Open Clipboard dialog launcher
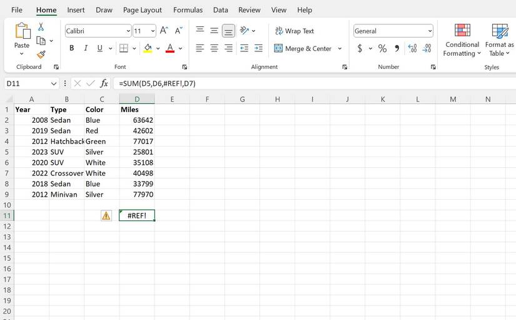This screenshot has width=516, height=320. 56,67
